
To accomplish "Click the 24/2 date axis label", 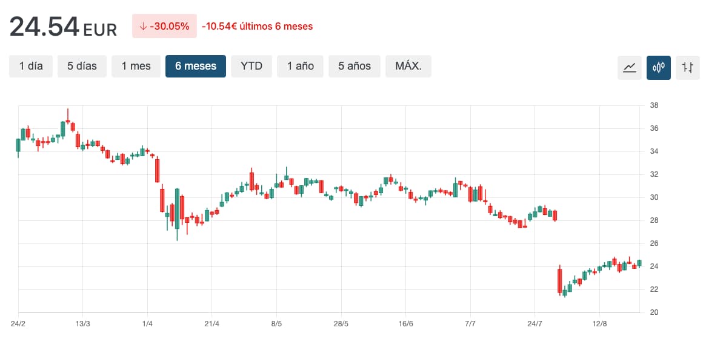I will (x=18, y=324).
